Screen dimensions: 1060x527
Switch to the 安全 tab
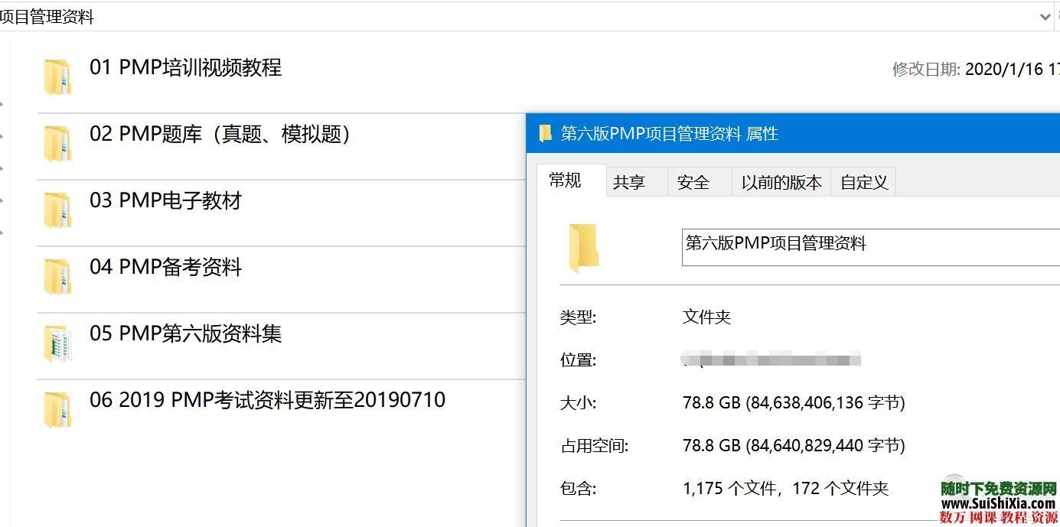click(x=693, y=182)
